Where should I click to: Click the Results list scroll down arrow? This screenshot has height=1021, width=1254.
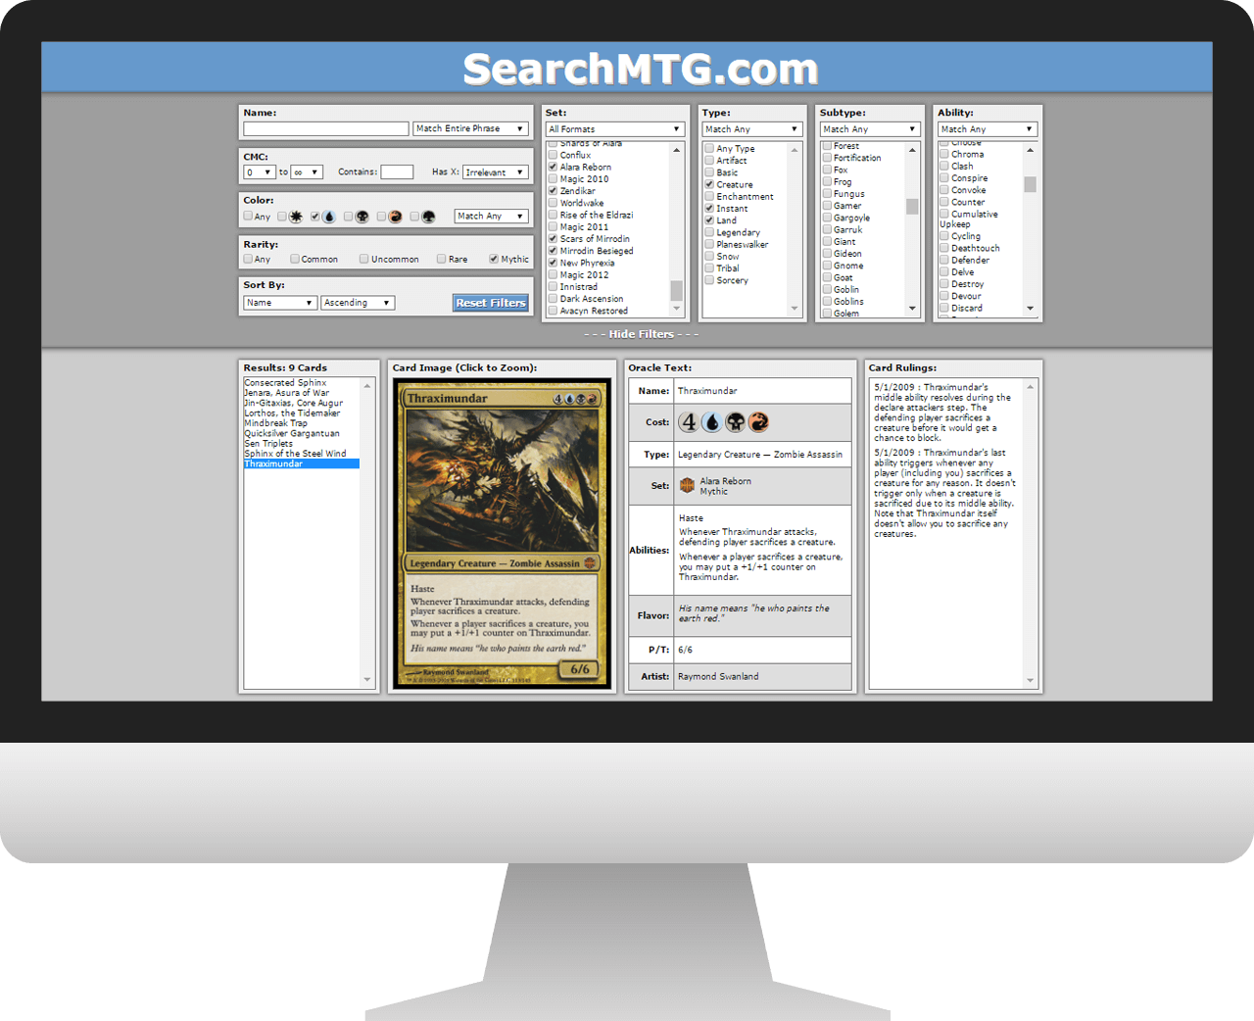[367, 679]
